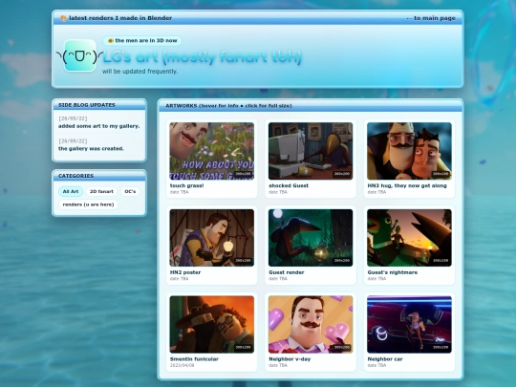Image resolution: width=516 pixels, height=387 pixels.
Task: Click the "Guest's nightmare" caption text
Action: (393, 272)
